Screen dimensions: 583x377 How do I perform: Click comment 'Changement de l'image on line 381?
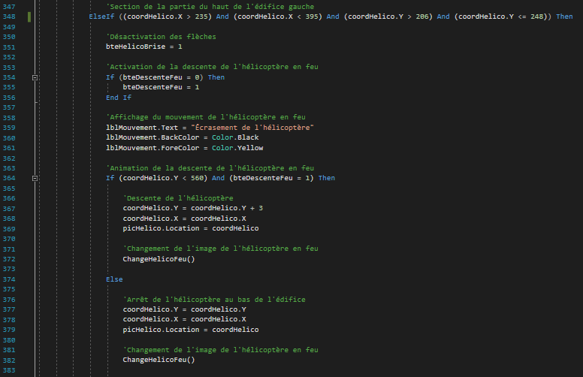pos(220,350)
